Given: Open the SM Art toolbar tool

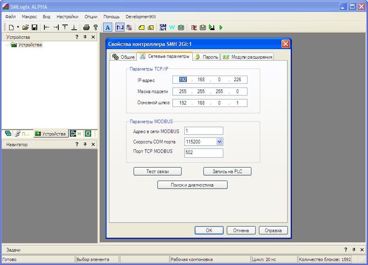Looking at the screenshot, I should pos(163,27).
